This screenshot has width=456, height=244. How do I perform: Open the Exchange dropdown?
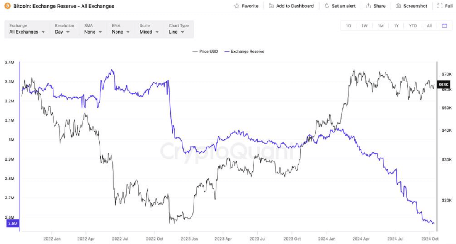coord(27,32)
